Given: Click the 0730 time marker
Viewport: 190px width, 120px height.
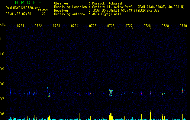Looking at the screenshot, I should coord(183,26).
